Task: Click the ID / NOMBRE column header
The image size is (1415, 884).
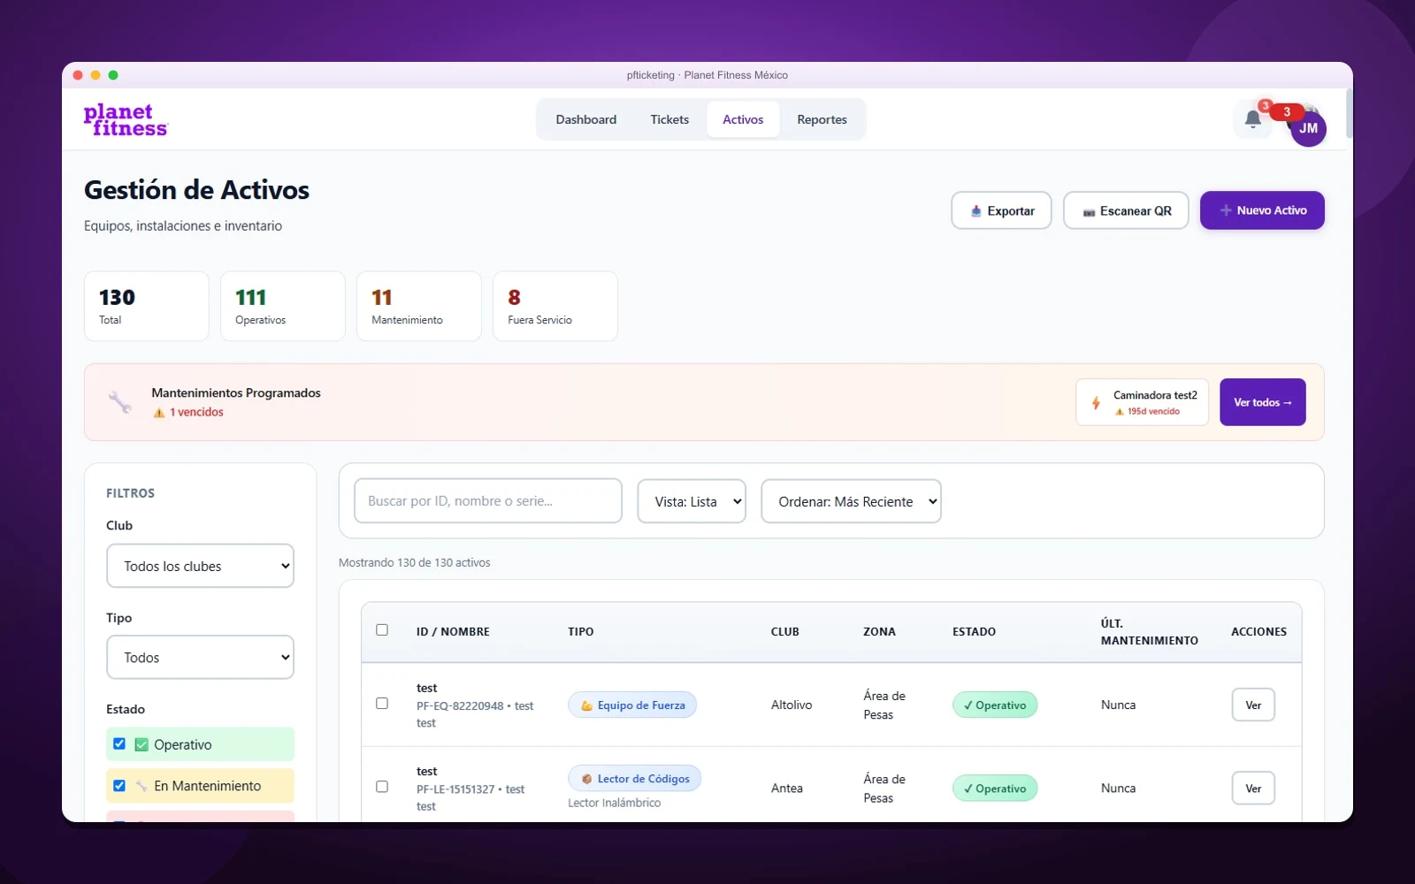Action: (453, 631)
